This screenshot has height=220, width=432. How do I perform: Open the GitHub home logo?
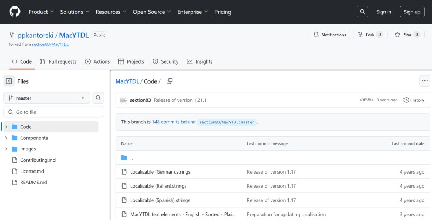click(x=15, y=12)
